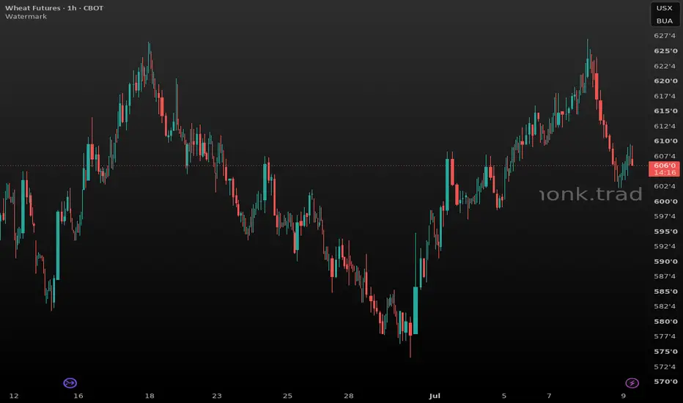
Task: Click the Watermark indicator label
Action: click(26, 17)
